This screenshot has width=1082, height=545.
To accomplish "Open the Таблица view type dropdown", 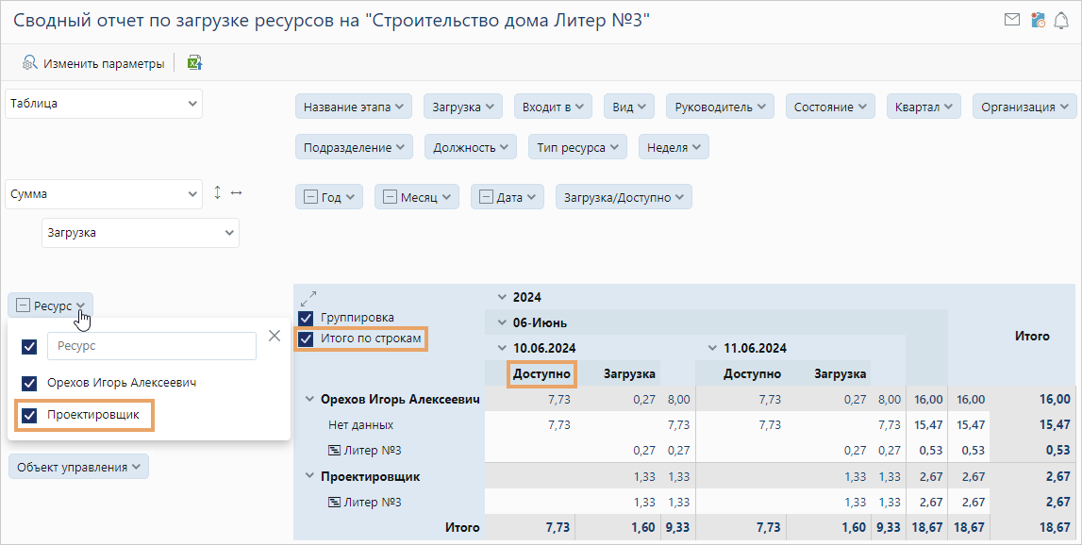I will click(104, 104).
